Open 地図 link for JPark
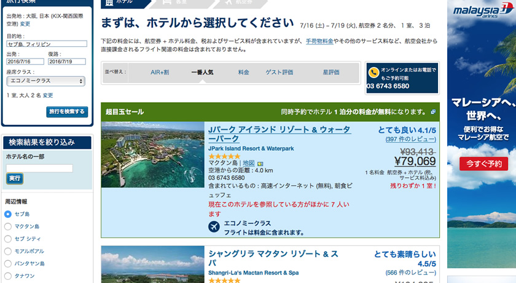 [249, 163]
